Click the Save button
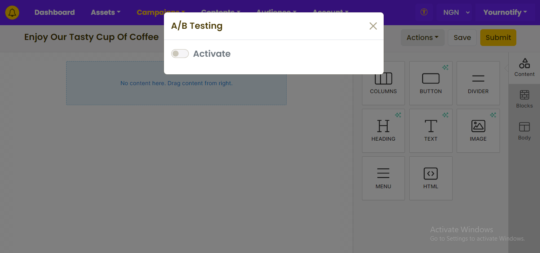Viewport: 540px width, 253px height. [462, 38]
